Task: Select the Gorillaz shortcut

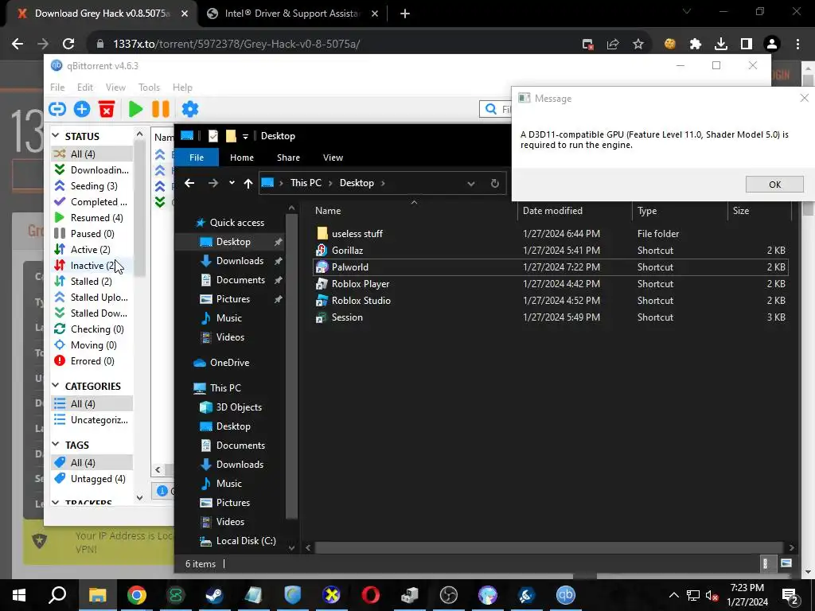Action: (x=347, y=251)
